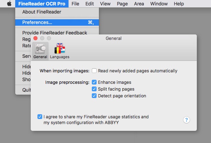
Task: Toggle Detect page orientation checkbox
Action: (x=95, y=96)
